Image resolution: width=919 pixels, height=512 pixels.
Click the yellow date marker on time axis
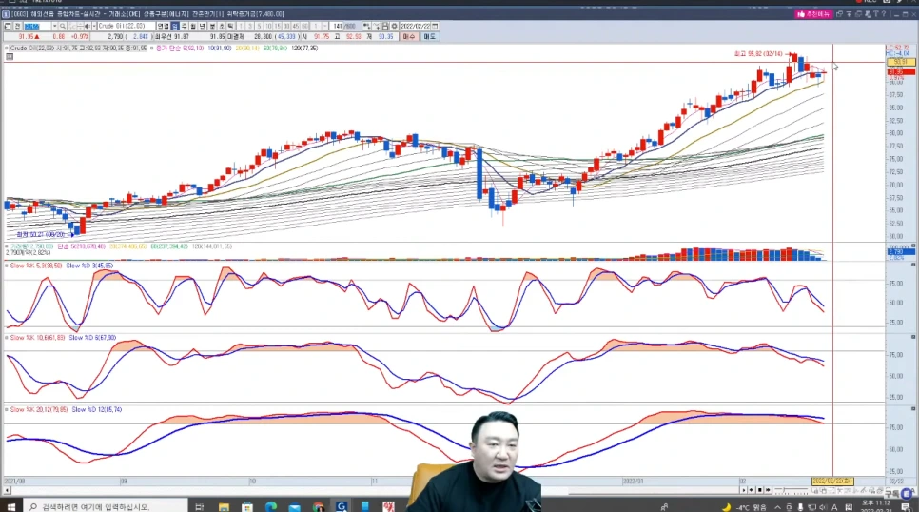[832, 481]
